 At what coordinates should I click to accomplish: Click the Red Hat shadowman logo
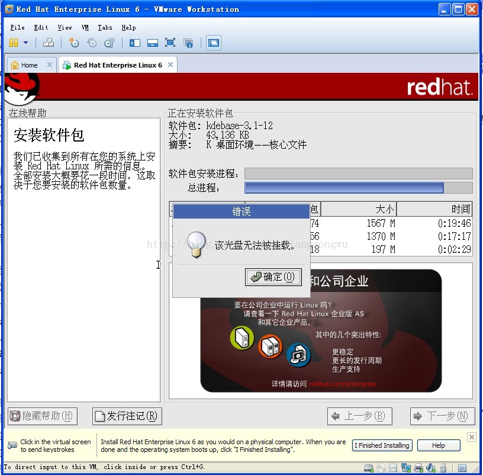click(22, 88)
